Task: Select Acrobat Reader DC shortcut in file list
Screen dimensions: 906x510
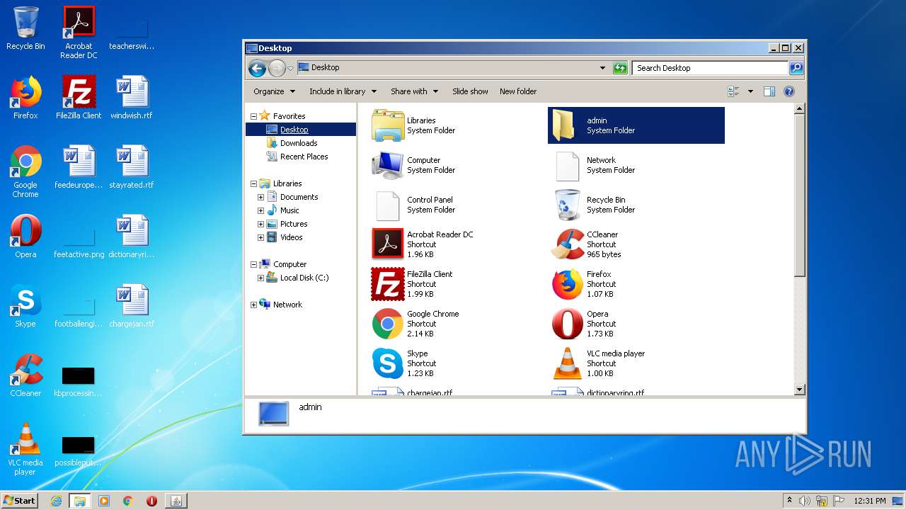Action: tap(457, 244)
